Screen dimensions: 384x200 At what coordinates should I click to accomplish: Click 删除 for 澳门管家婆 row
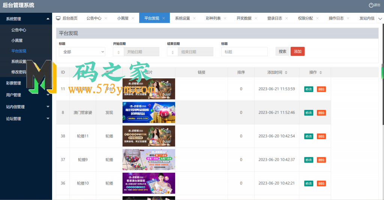321,113
